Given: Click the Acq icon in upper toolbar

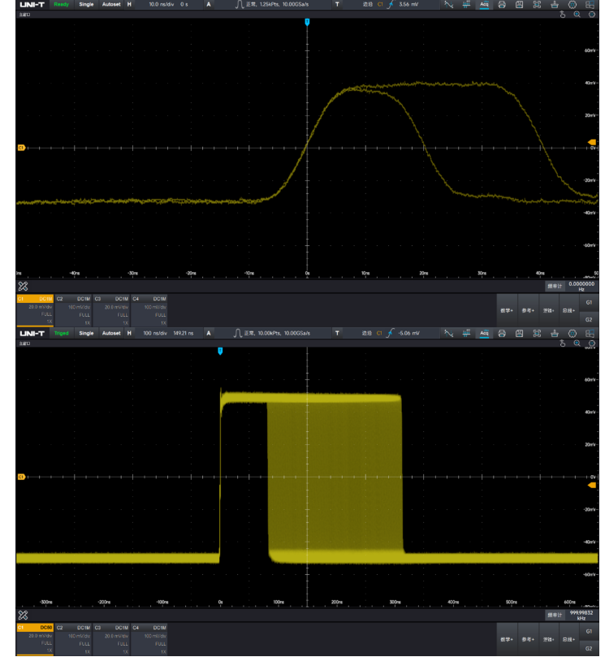Looking at the screenshot, I should click(484, 5).
